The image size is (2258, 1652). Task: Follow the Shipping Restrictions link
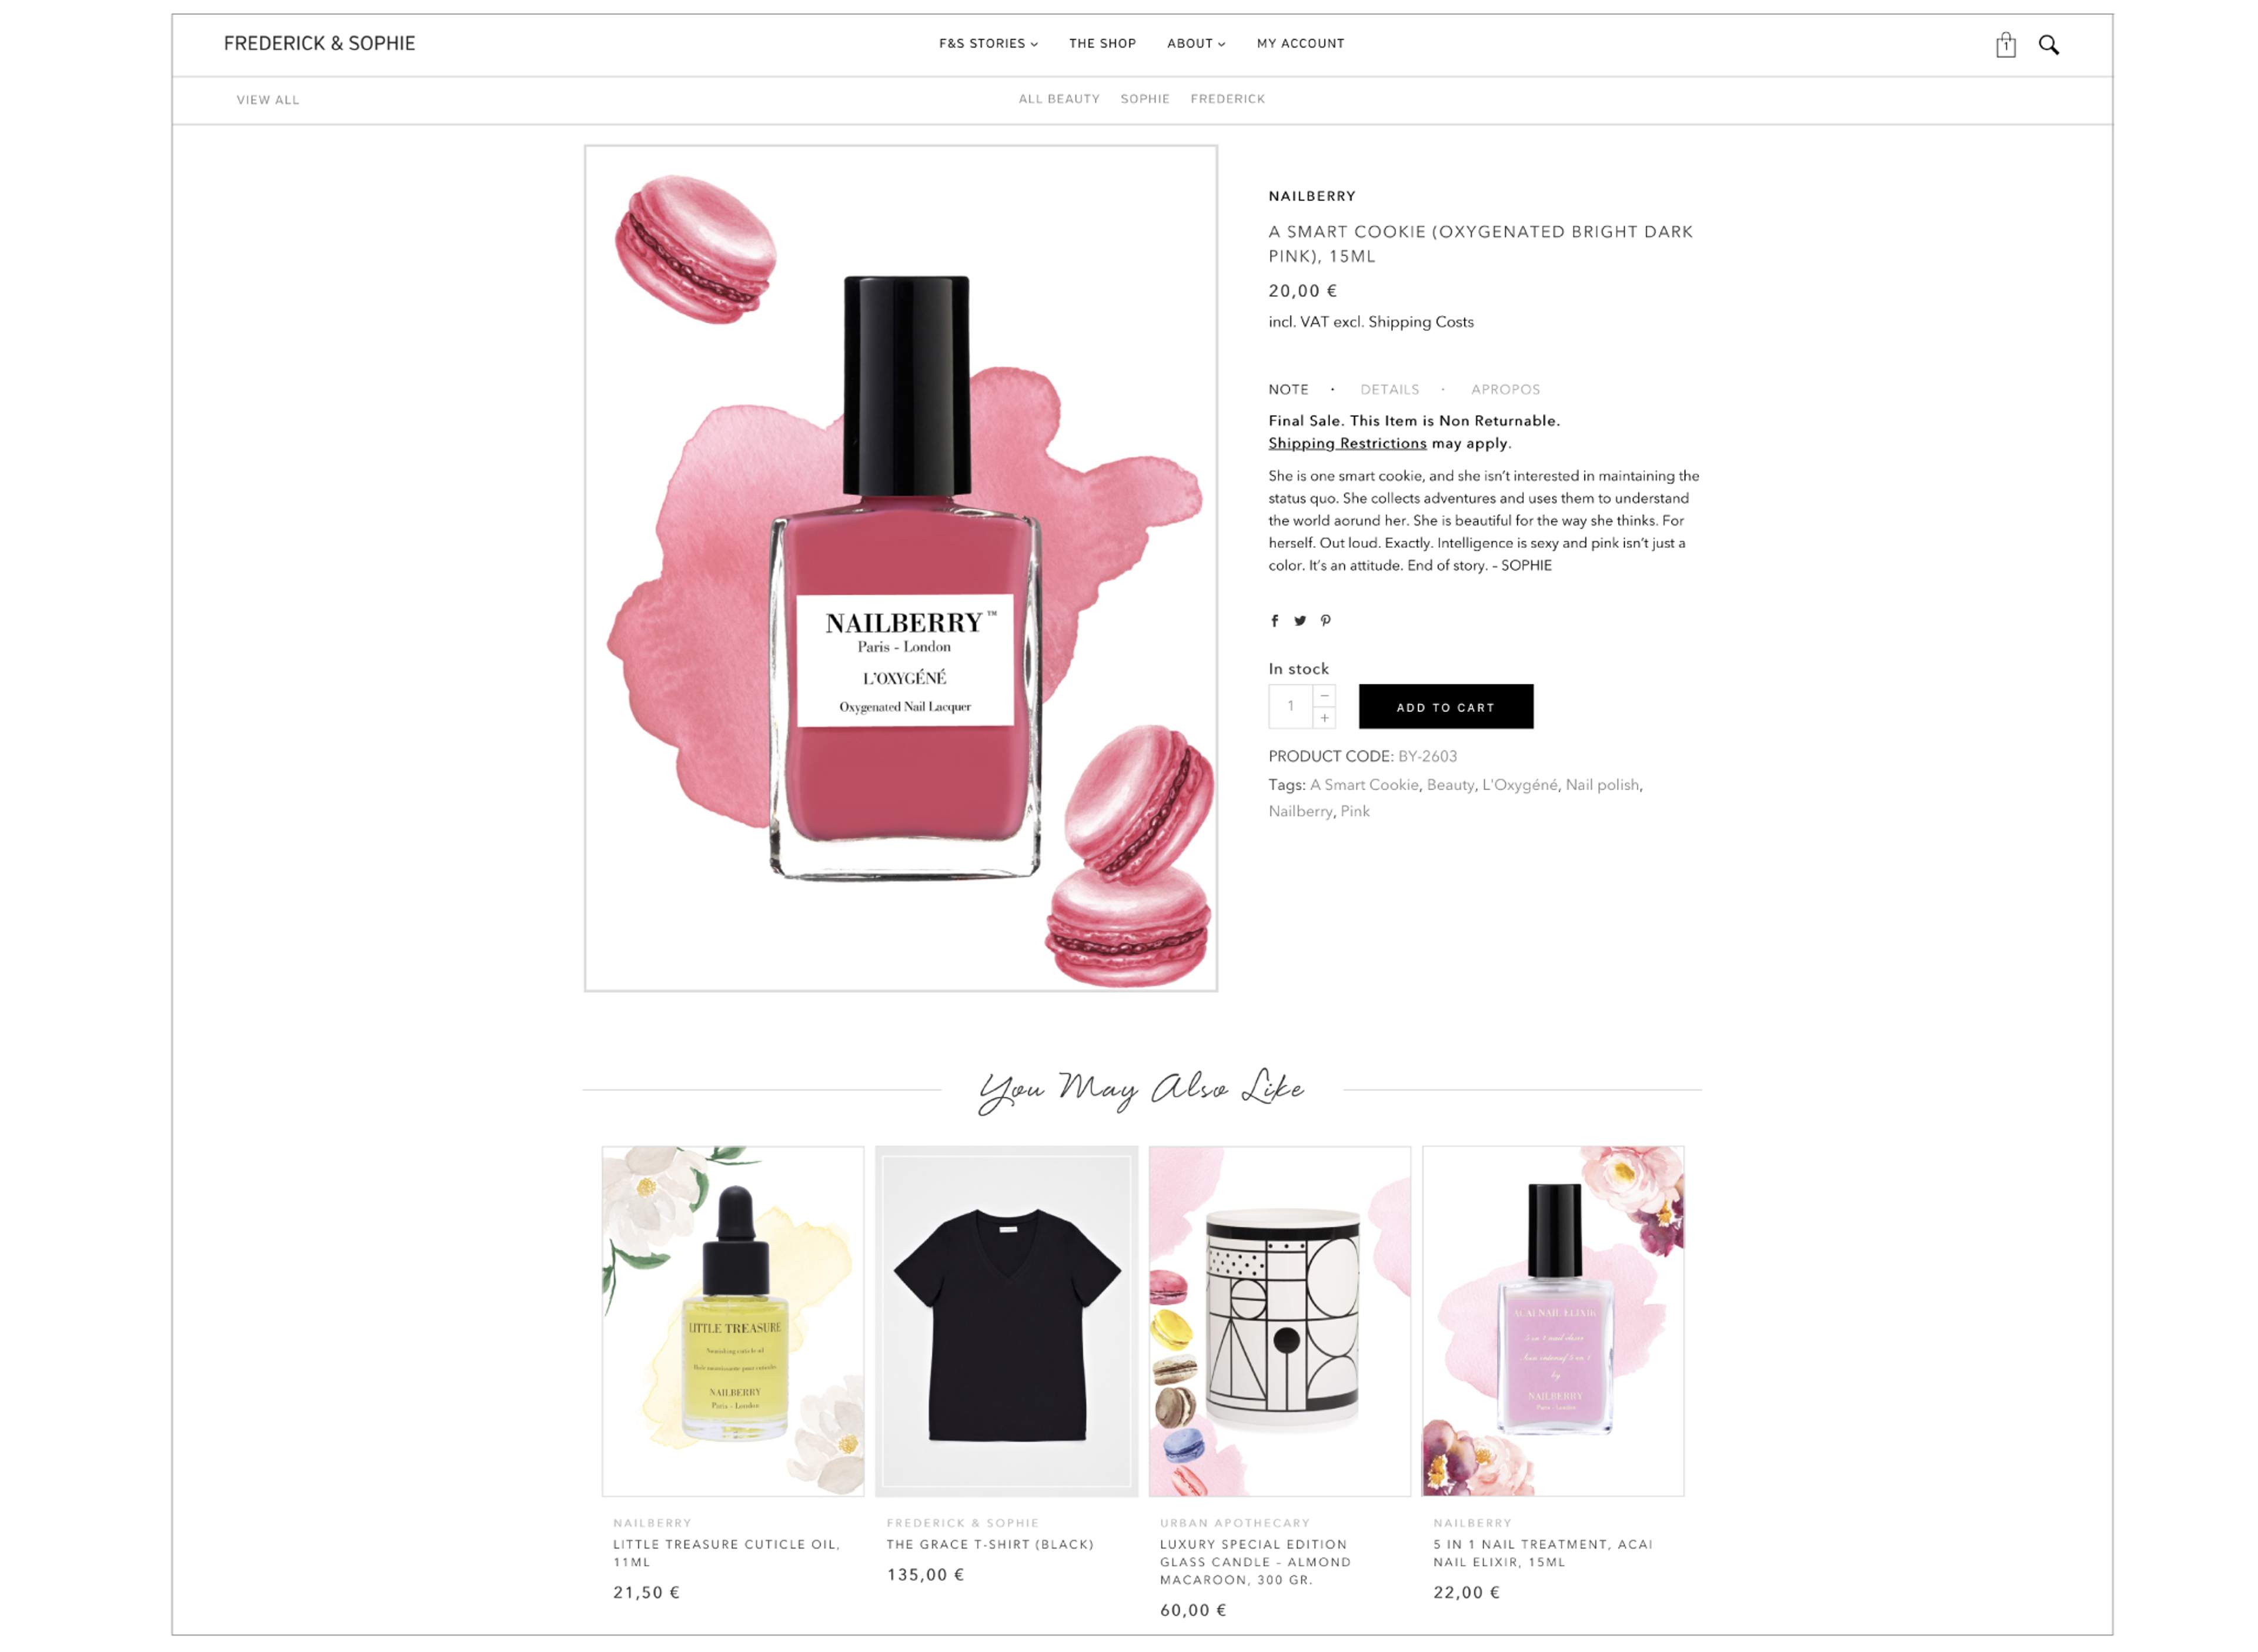(1347, 444)
